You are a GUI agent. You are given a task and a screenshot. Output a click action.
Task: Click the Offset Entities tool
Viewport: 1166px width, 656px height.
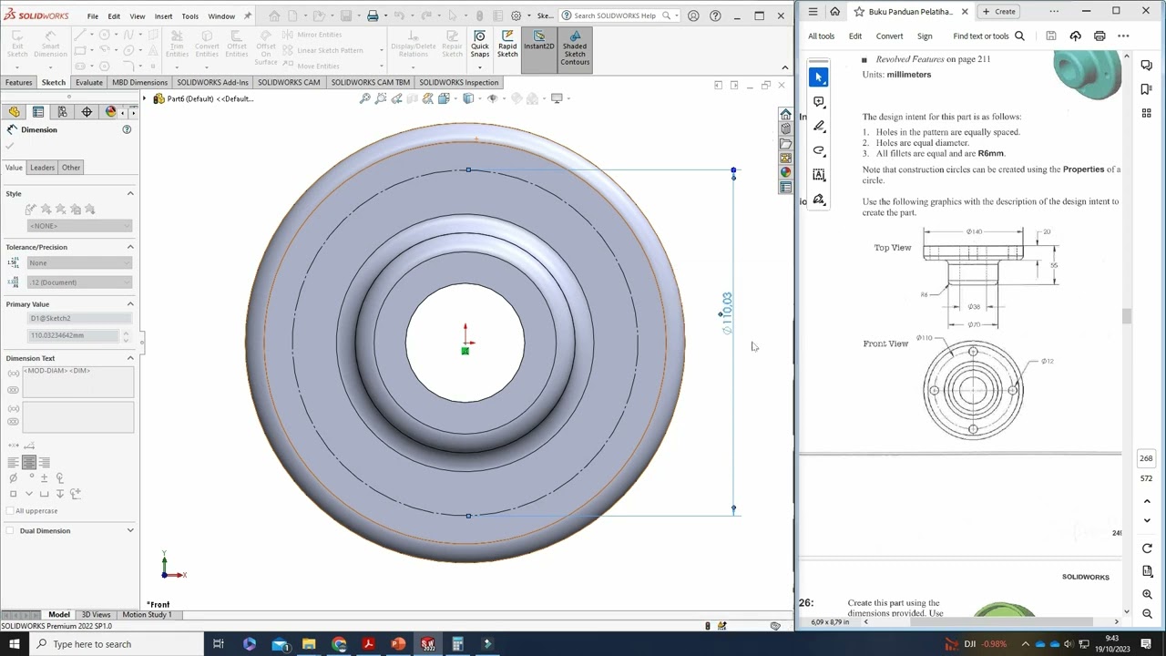click(x=237, y=44)
